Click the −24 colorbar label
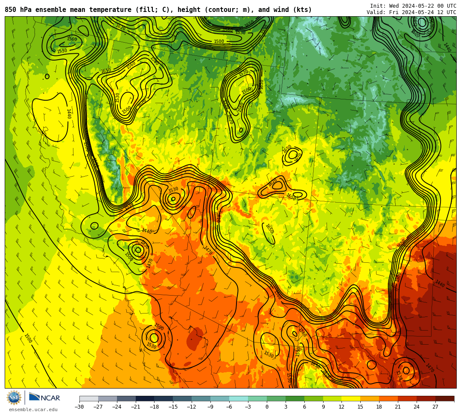 point(117,407)
